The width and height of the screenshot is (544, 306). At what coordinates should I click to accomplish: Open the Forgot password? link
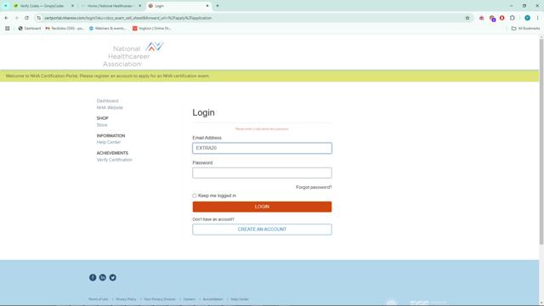(314, 187)
